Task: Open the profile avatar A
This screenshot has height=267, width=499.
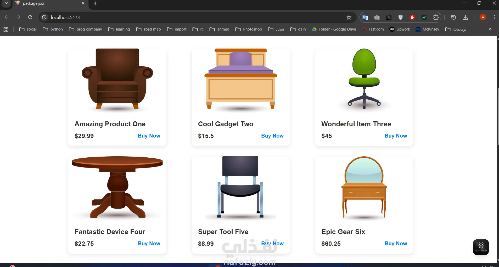Action: [483, 17]
